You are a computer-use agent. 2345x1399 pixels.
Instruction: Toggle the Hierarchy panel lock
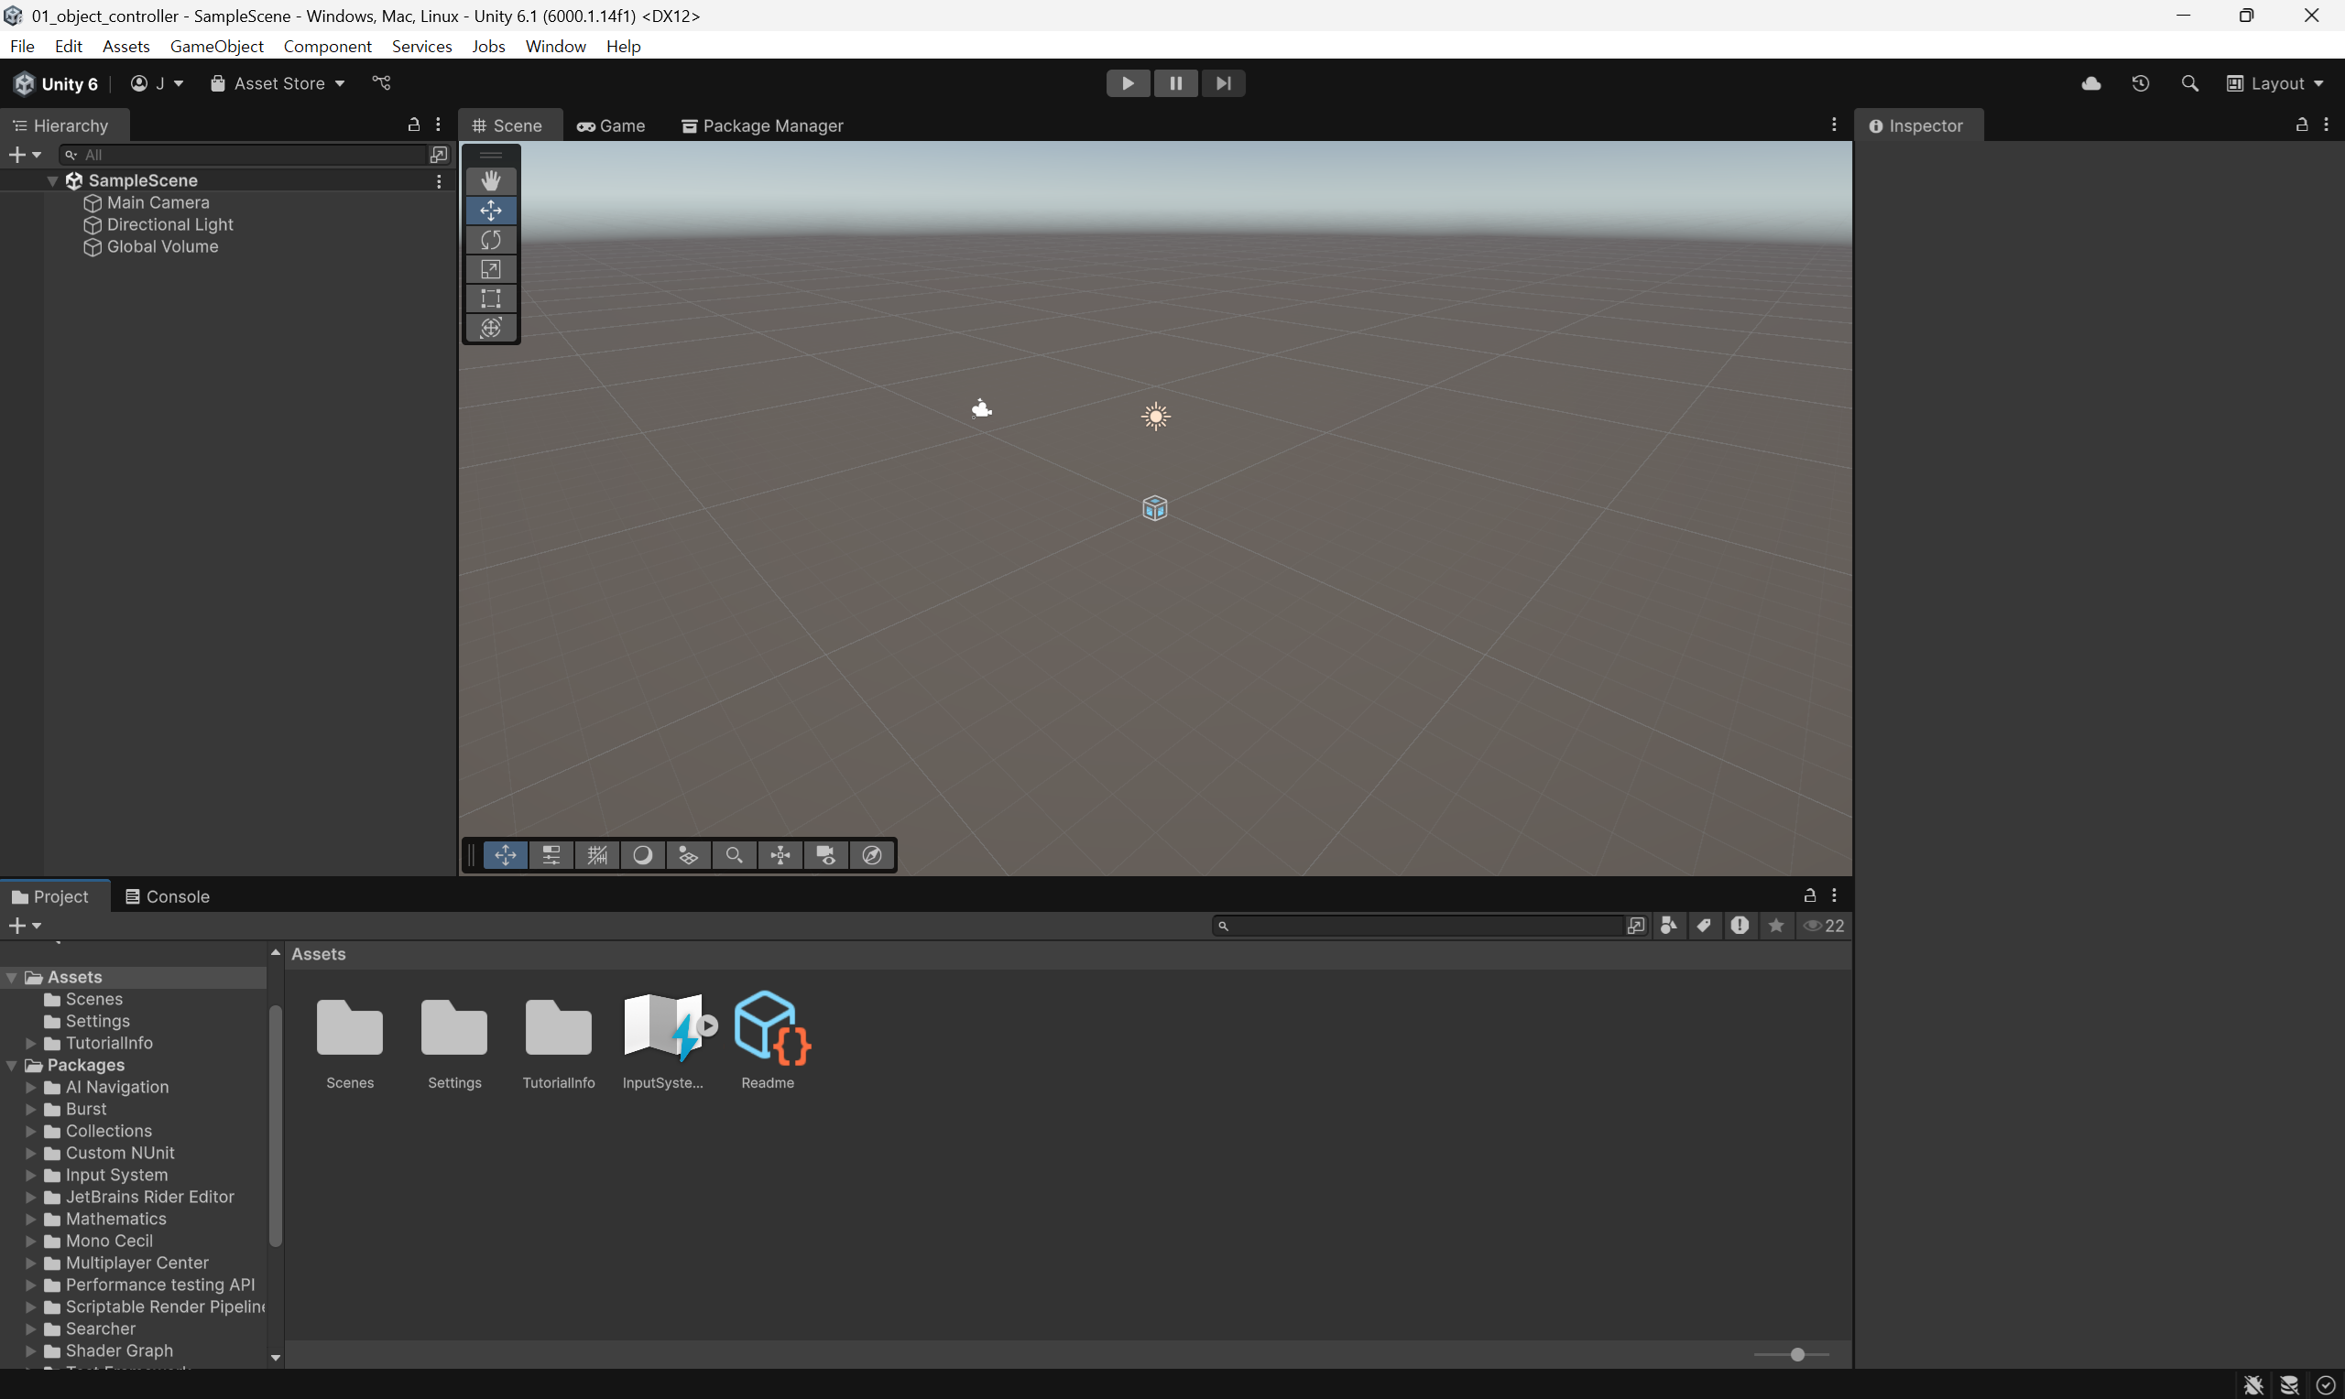click(x=413, y=125)
